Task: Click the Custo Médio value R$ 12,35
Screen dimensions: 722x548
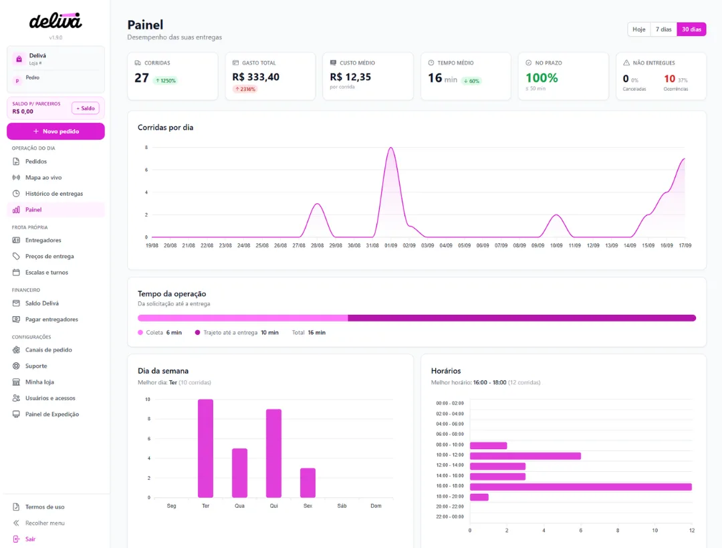Action: pos(350,77)
